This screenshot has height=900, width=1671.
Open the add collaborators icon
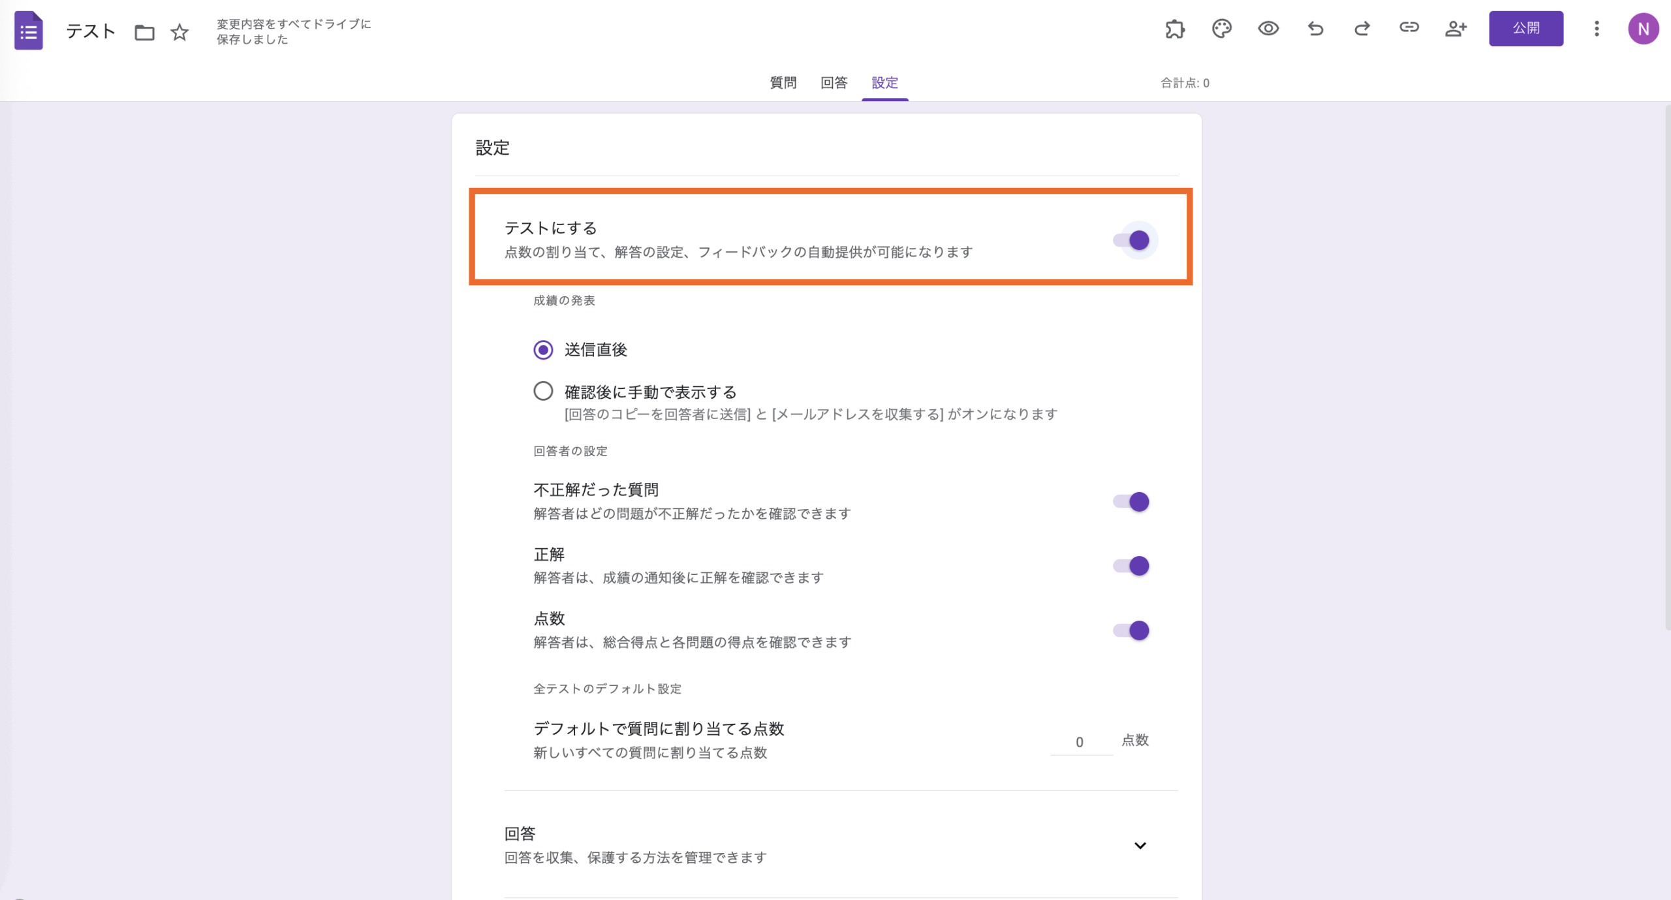[1456, 29]
